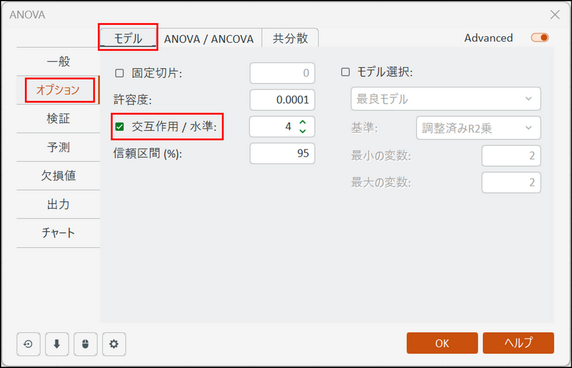
Task: Enable the モデル選択 checkbox
Action: pyautogui.click(x=345, y=73)
